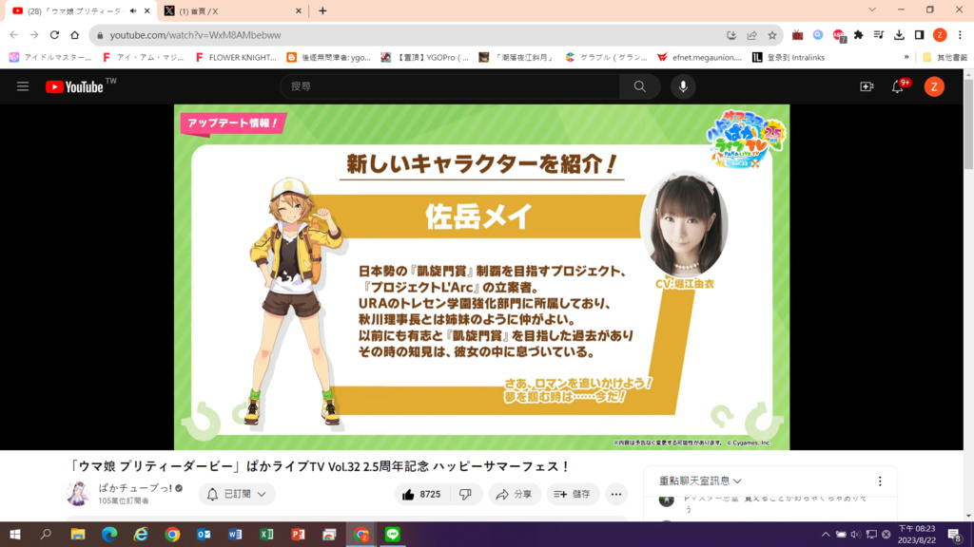Image resolution: width=974 pixels, height=547 pixels.
Task: Open the volume control in system tray
Action: coord(855,534)
